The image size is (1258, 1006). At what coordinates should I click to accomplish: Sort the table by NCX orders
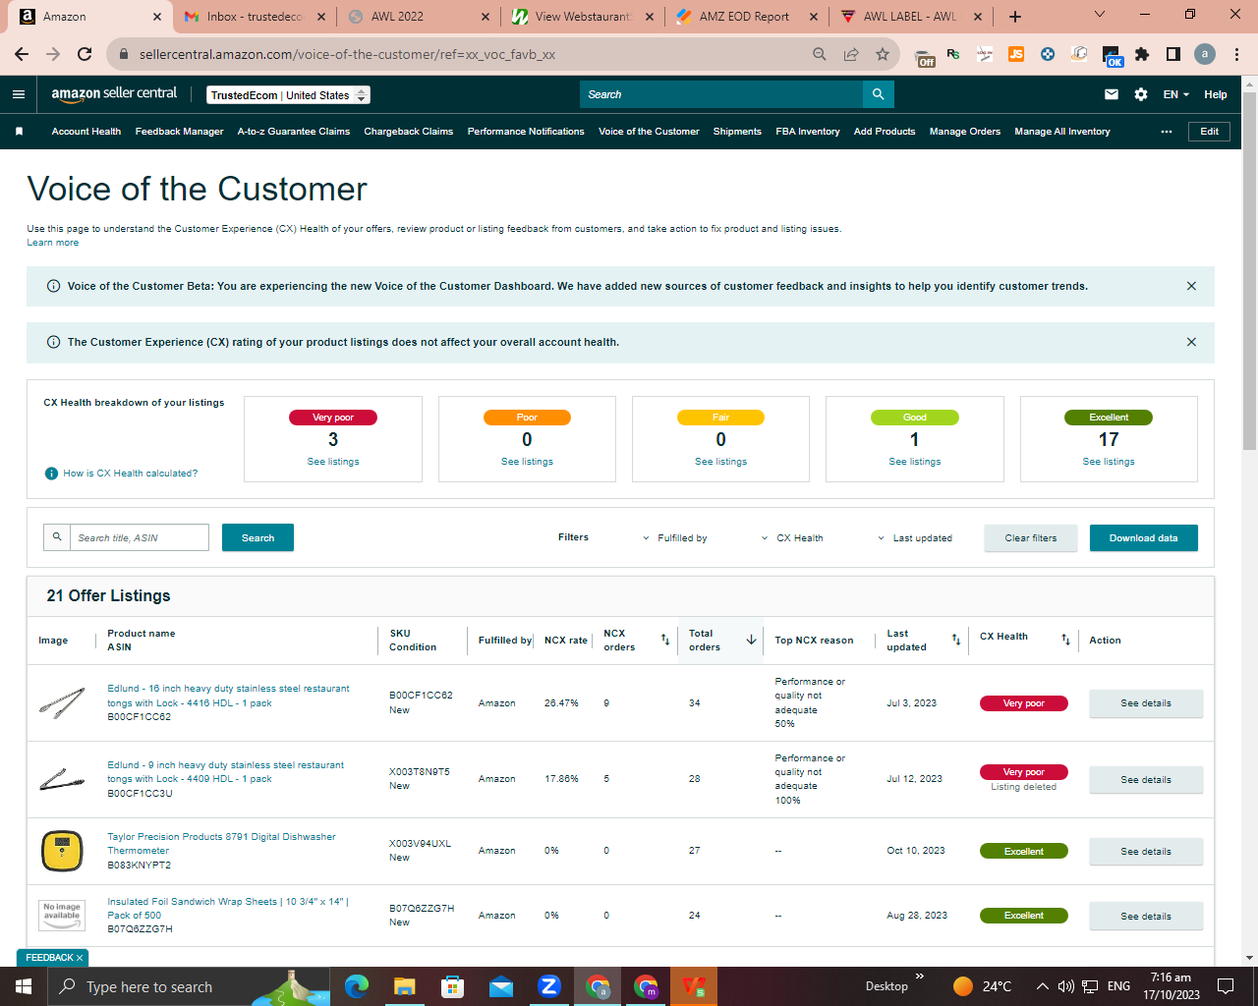(665, 640)
